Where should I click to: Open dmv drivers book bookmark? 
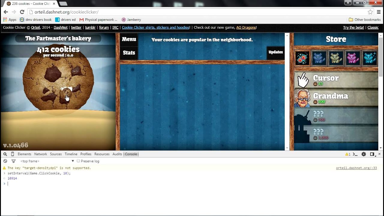coord(36,19)
